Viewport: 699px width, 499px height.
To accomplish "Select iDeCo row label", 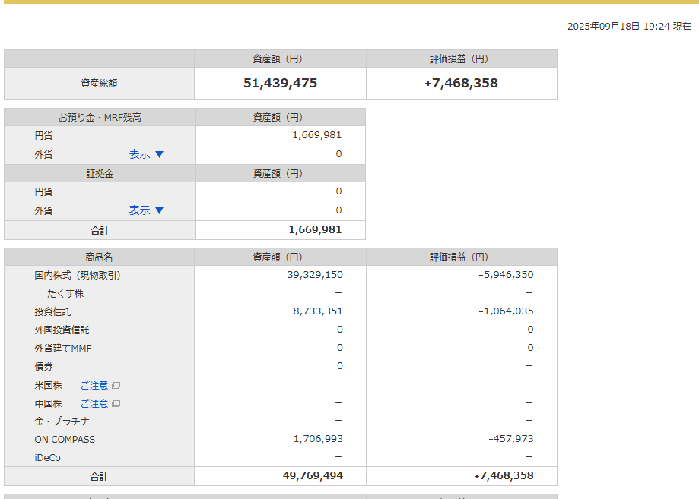I will coord(48,458).
